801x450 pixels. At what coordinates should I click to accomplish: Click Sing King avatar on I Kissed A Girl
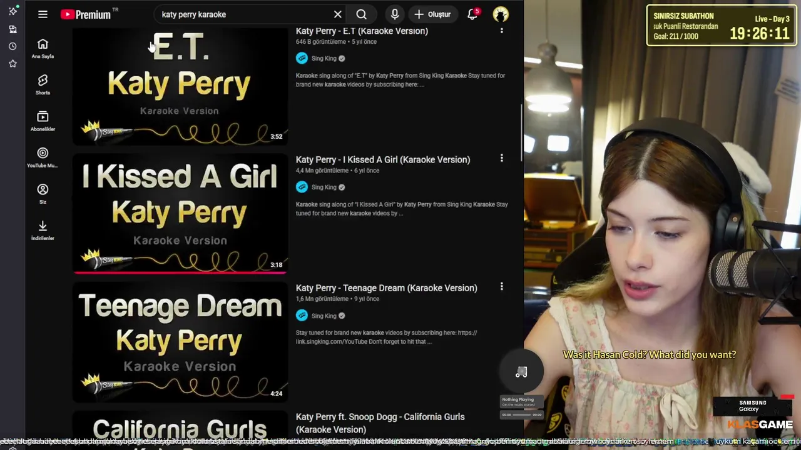tap(302, 187)
